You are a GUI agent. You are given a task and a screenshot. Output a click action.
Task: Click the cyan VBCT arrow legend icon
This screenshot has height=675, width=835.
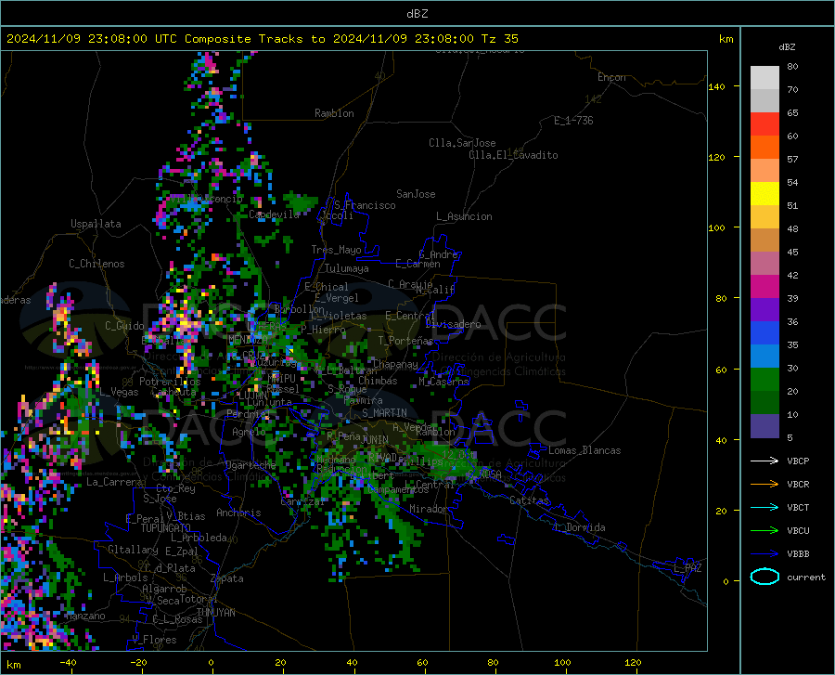point(764,507)
